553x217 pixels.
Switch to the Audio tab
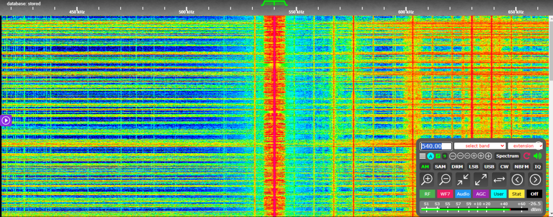pyautogui.click(x=463, y=193)
